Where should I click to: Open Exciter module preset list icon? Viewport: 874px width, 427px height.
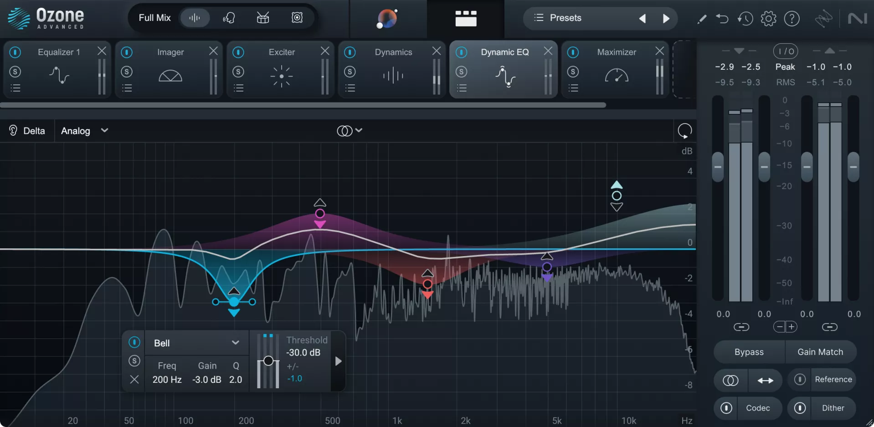239,88
